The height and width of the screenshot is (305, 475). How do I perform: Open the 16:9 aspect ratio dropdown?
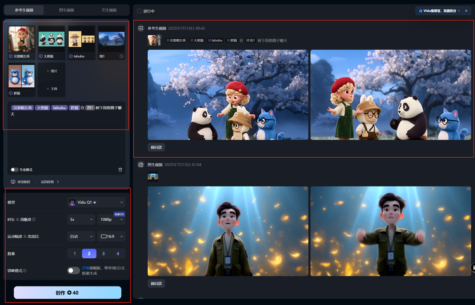point(111,236)
